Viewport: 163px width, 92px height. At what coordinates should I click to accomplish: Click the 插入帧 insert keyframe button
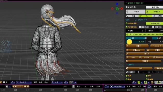click(144, 54)
